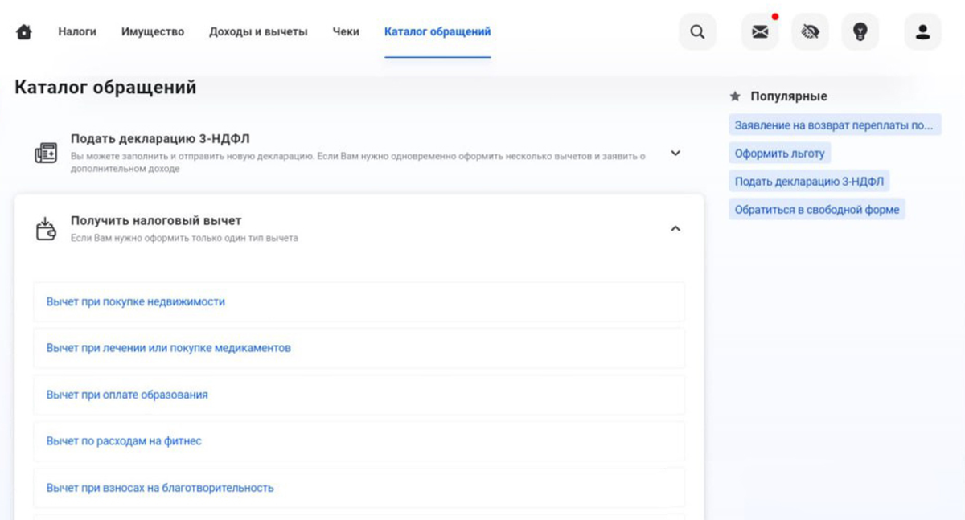Switch to the Имущество tab
Viewport: 965px width, 520px height.
[153, 32]
